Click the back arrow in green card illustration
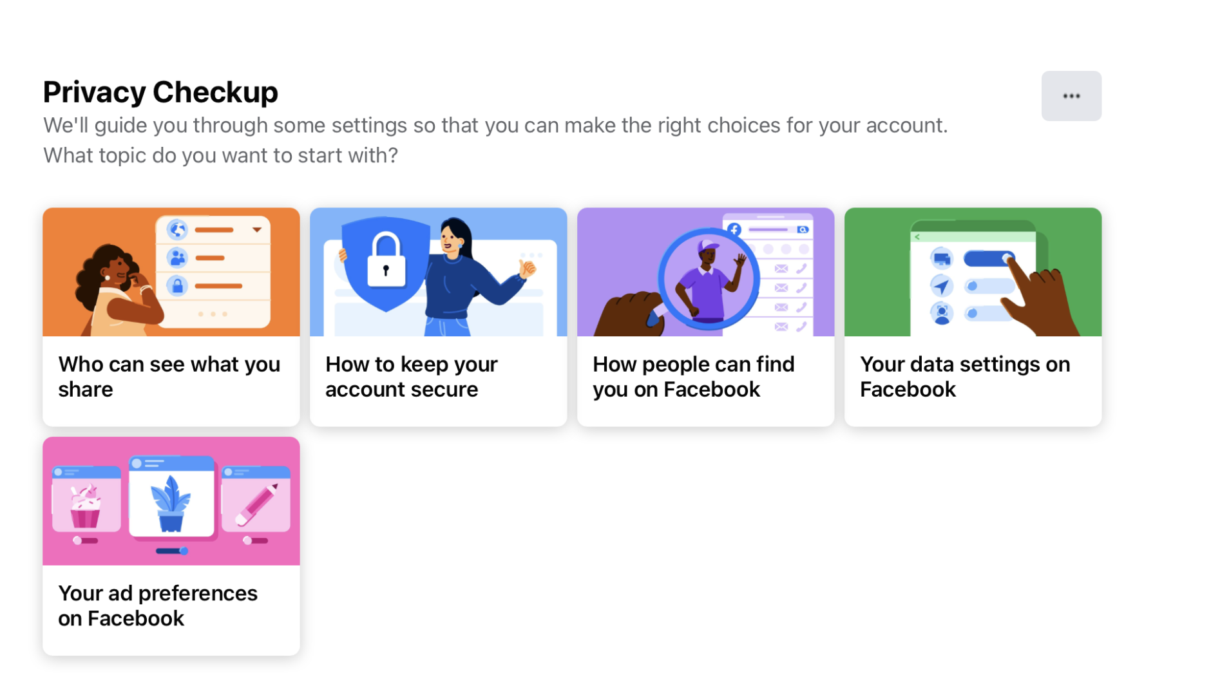 pyautogui.click(x=917, y=237)
